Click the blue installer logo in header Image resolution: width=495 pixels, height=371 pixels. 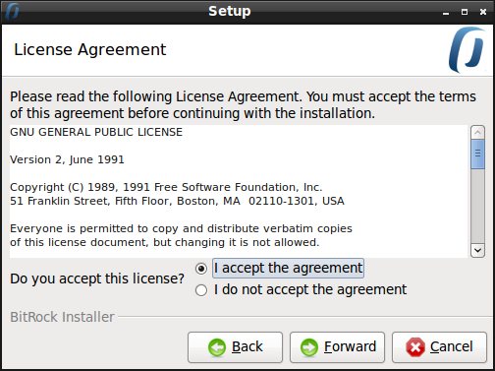coord(467,50)
